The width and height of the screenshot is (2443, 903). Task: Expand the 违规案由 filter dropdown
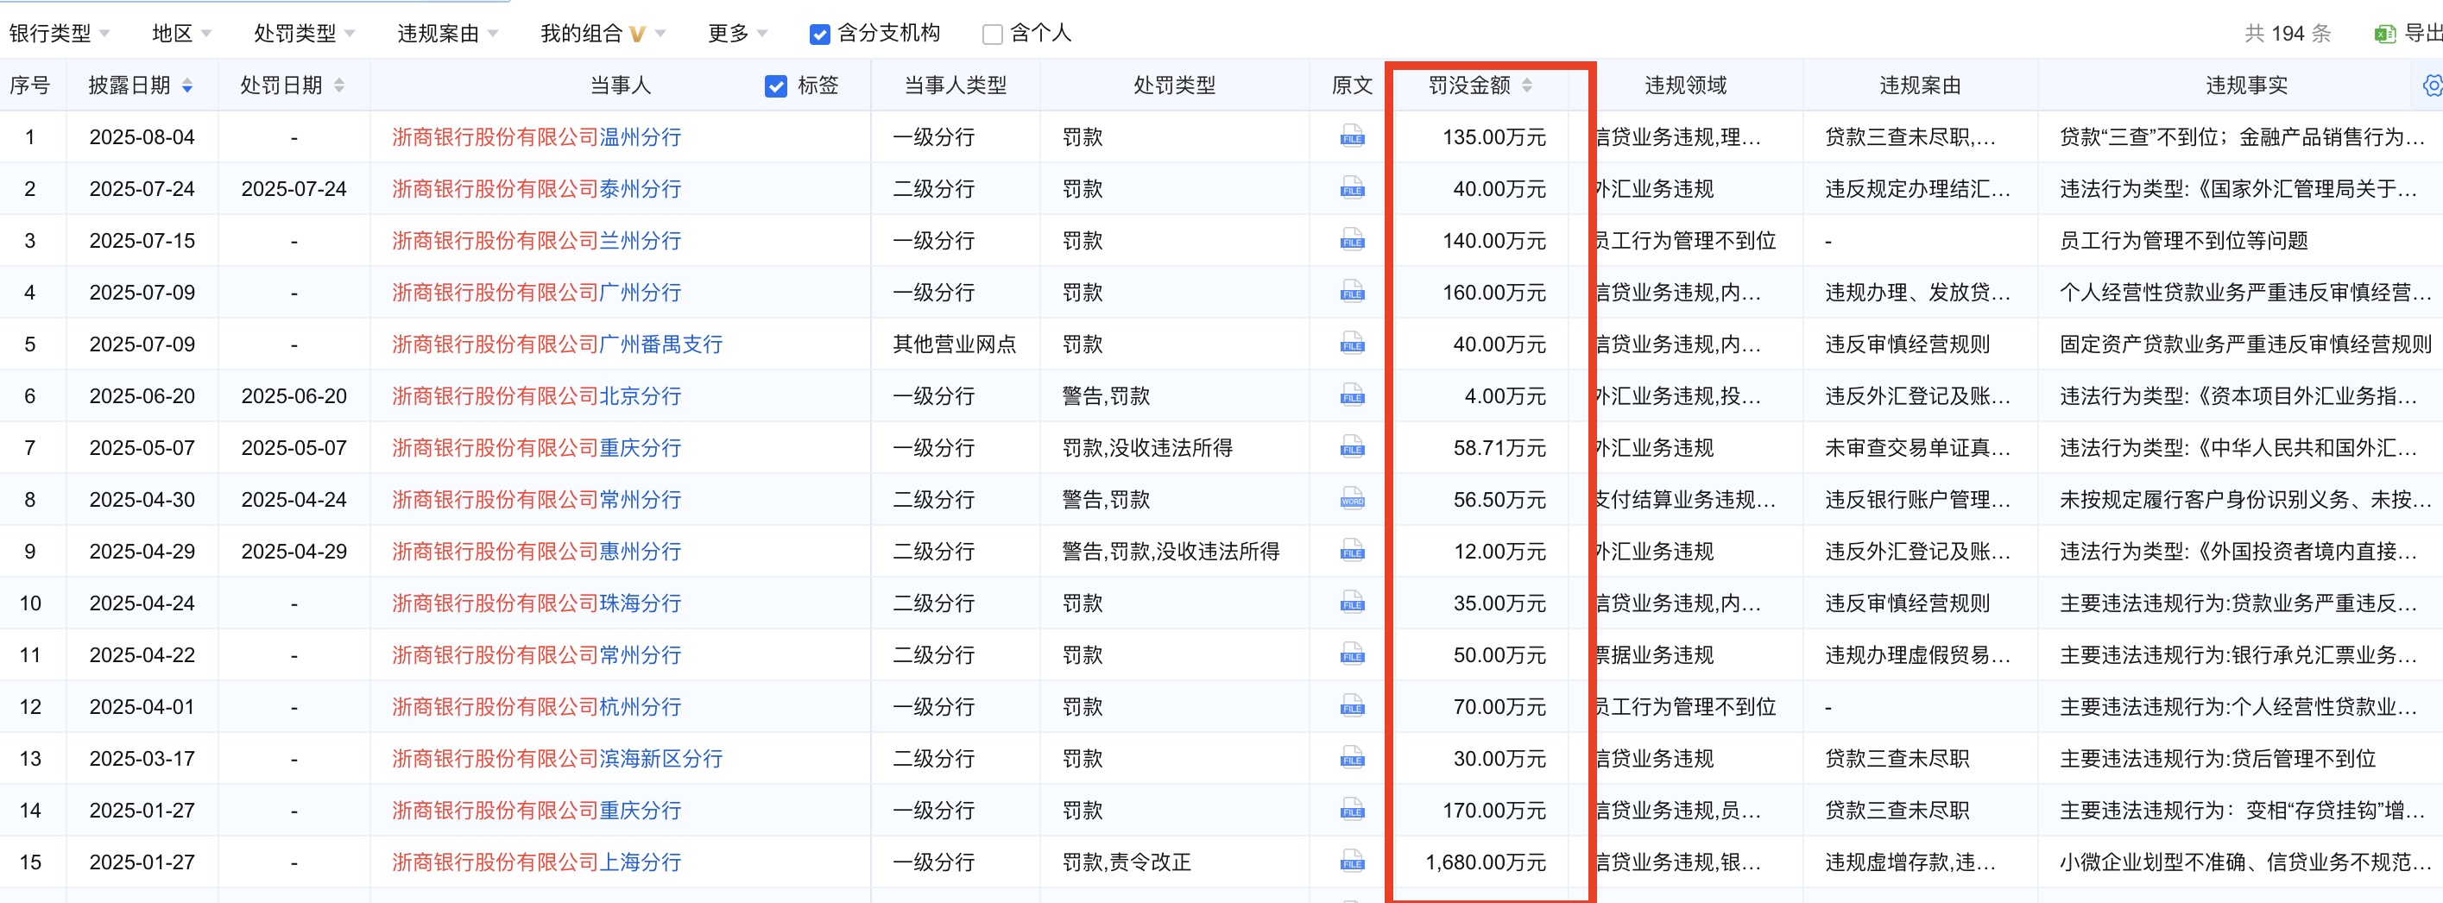448,33
